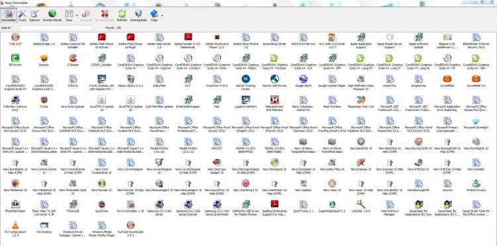497x246 pixels.
Task: Expand the View dropdown arrow
Action: [77, 15]
